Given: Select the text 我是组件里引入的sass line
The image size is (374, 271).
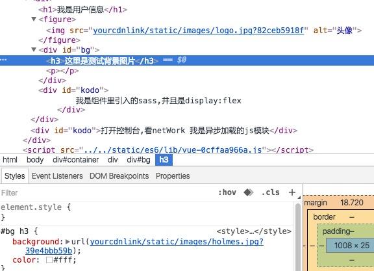Looking at the screenshot, I should 158,101.
